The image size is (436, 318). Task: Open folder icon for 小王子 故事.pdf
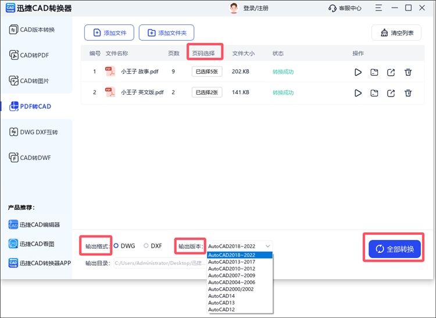point(374,72)
